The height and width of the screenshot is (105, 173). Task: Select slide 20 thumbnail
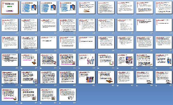(x=29, y=42)
